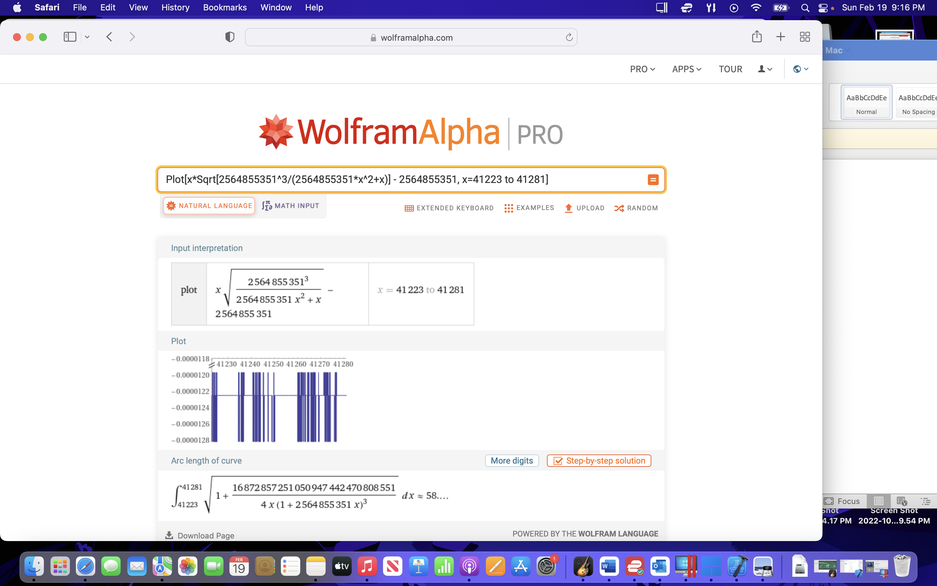Click the Random shuffle button
This screenshot has height=586, width=937.
pyautogui.click(x=636, y=208)
